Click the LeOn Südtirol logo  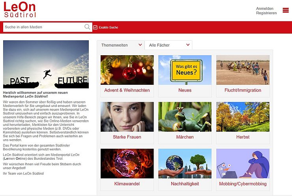[x=20, y=10]
